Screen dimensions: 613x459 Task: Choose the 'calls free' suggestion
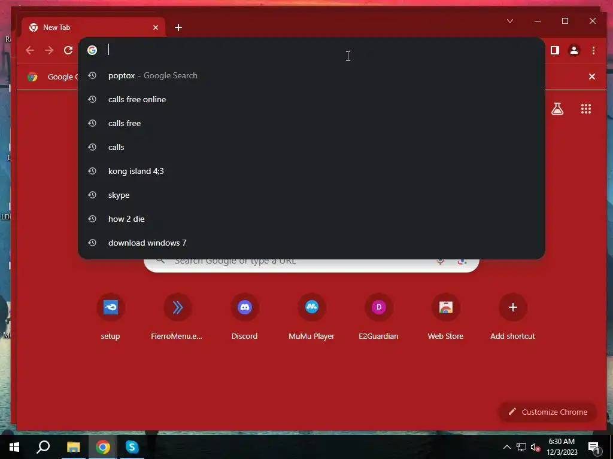311,123
